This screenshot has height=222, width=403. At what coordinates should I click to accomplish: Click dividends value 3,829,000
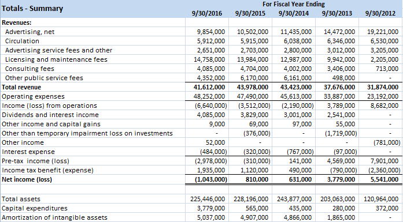[254, 115]
